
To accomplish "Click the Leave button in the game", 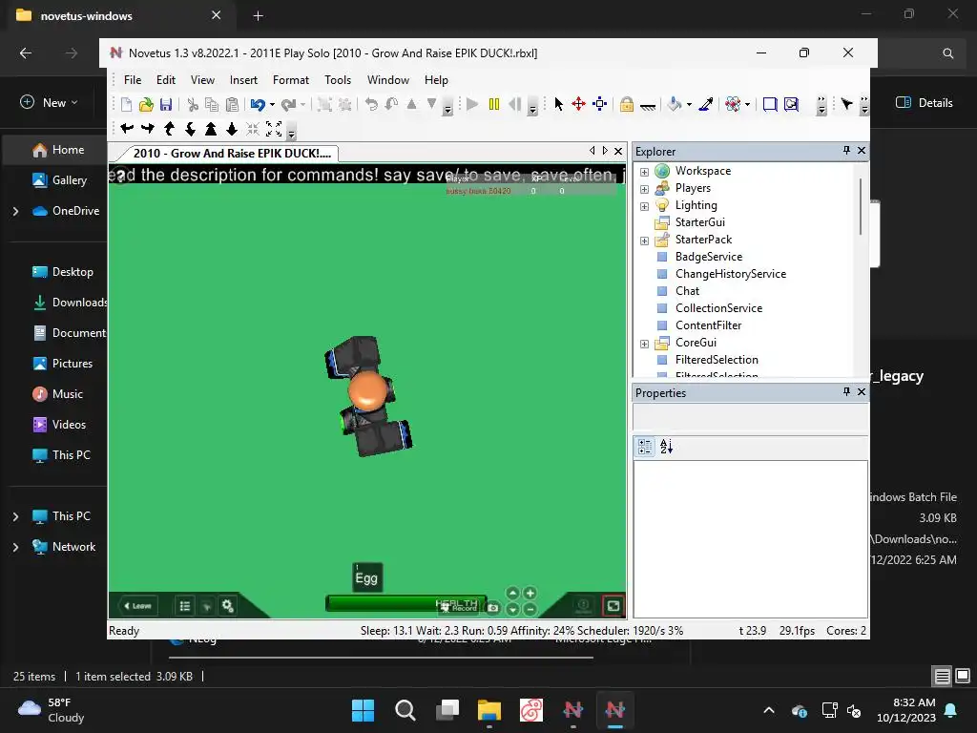I will pyautogui.click(x=137, y=605).
